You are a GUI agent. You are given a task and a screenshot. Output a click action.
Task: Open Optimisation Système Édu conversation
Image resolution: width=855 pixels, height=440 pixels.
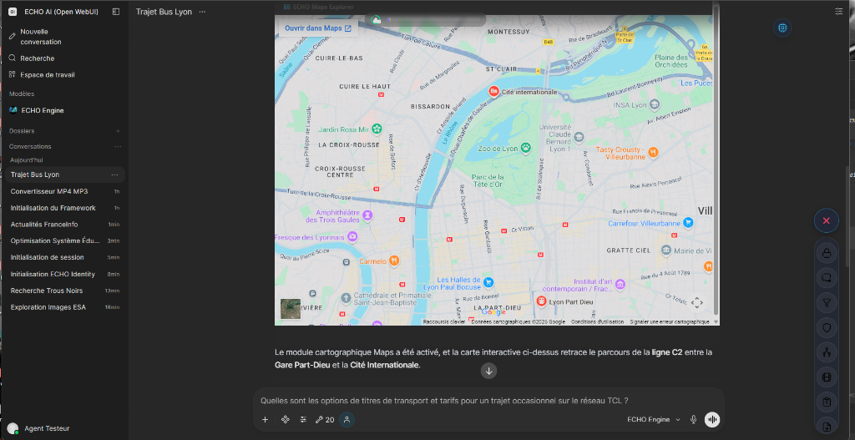pyautogui.click(x=64, y=240)
